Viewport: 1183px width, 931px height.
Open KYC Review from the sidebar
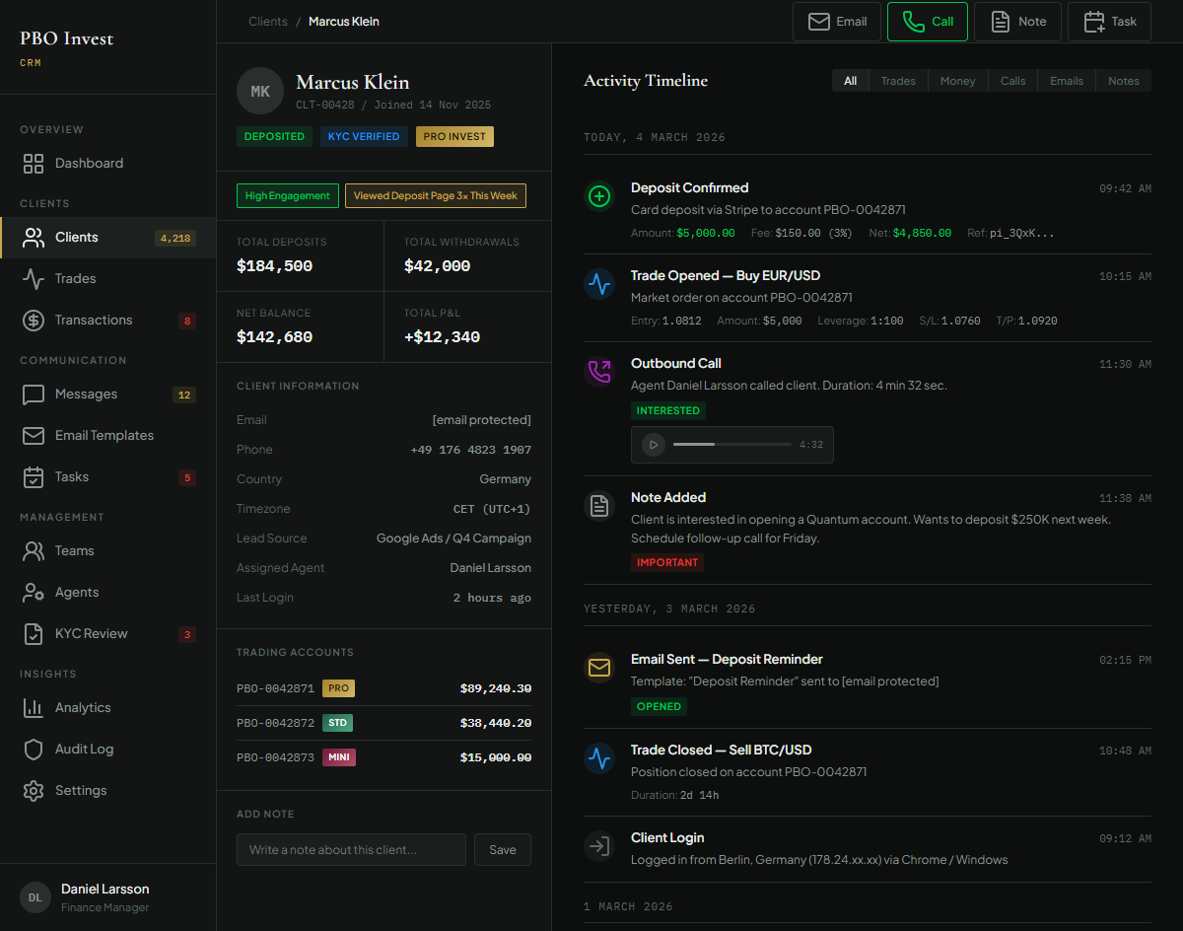pyautogui.click(x=91, y=634)
